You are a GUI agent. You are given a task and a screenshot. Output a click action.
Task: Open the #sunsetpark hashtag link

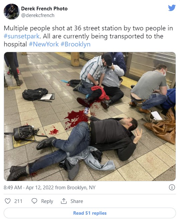[x=22, y=36]
